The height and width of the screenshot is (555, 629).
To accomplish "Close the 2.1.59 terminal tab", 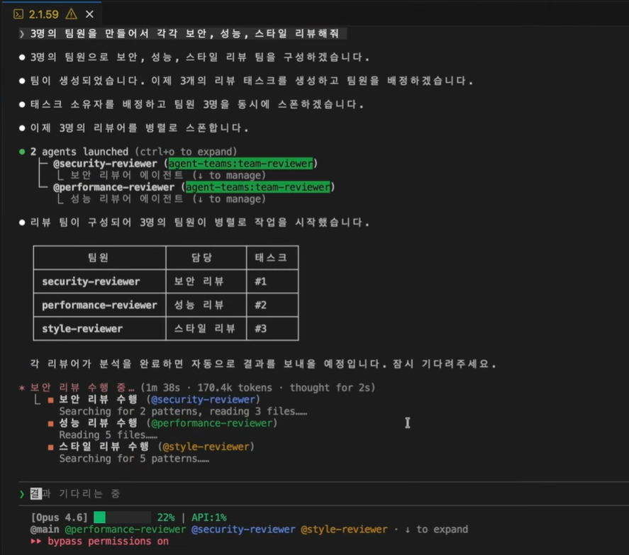I will point(90,14).
